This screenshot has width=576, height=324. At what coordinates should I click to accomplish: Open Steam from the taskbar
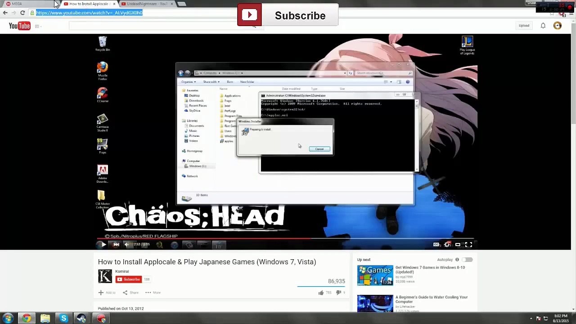(x=82, y=319)
